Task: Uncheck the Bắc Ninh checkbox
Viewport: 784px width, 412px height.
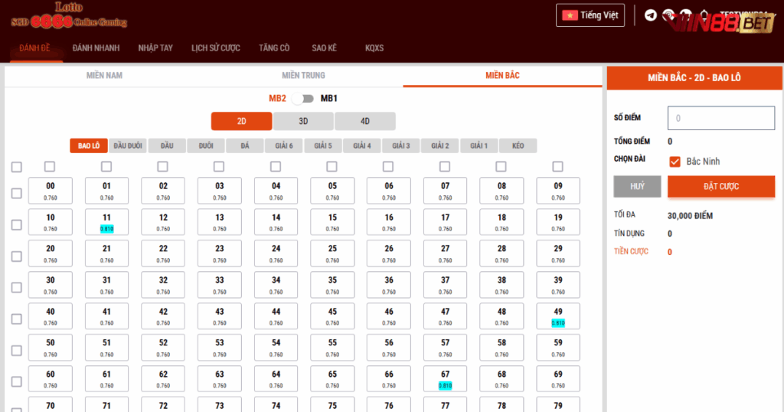Action: tap(675, 162)
